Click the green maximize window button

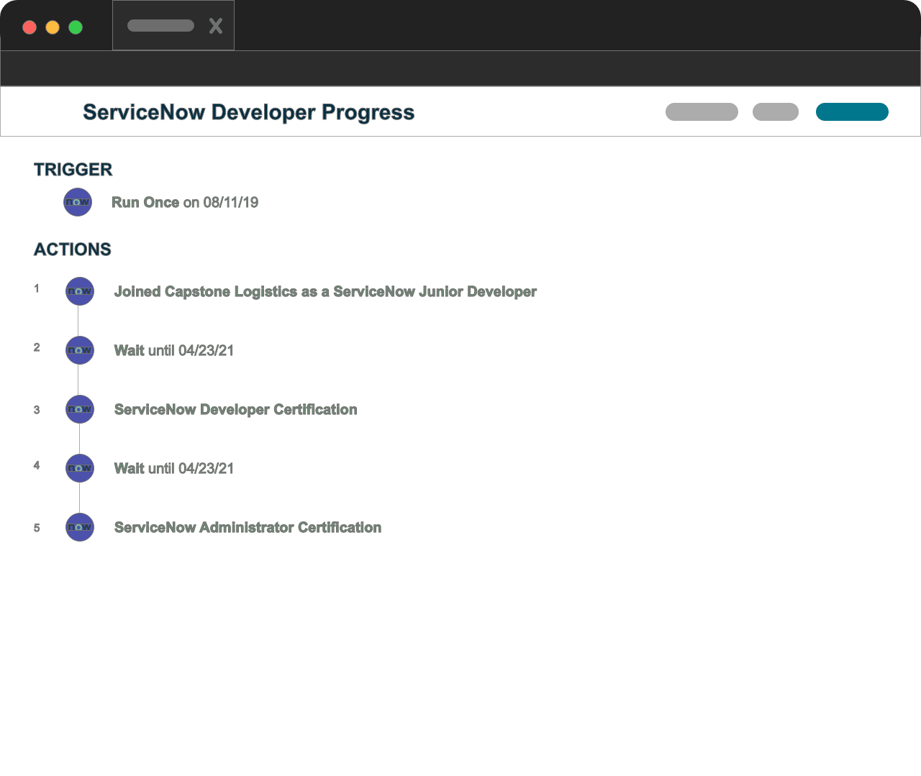click(76, 27)
